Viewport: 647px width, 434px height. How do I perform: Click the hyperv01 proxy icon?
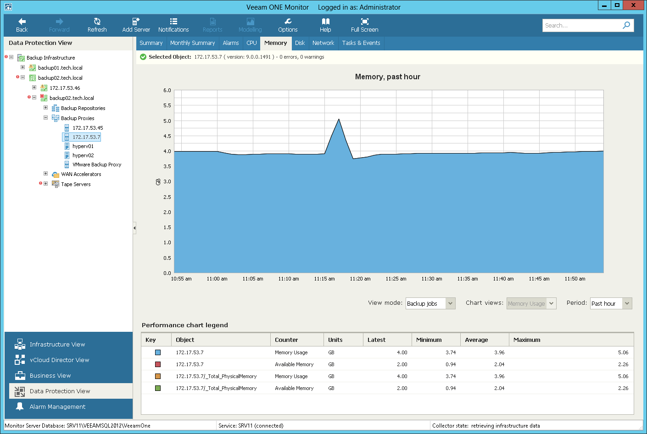pyautogui.click(x=67, y=146)
